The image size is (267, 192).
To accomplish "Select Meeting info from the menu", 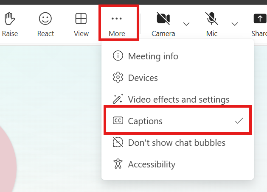I will [x=153, y=56].
